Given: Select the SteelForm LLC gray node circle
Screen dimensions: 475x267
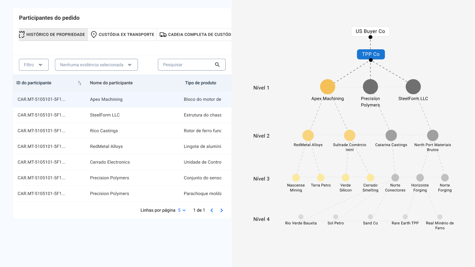Looking at the screenshot, I should coord(413,87).
